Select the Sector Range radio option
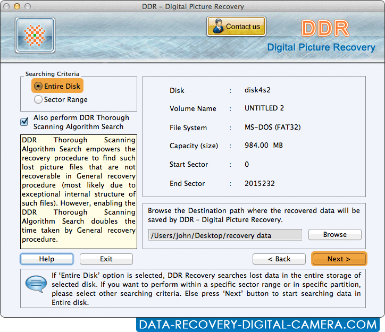Screen dimensions: 385x332 pos(61,99)
